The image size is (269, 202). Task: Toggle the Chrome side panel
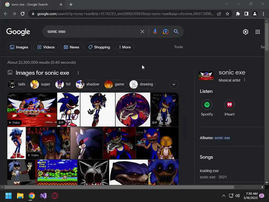(246, 14)
